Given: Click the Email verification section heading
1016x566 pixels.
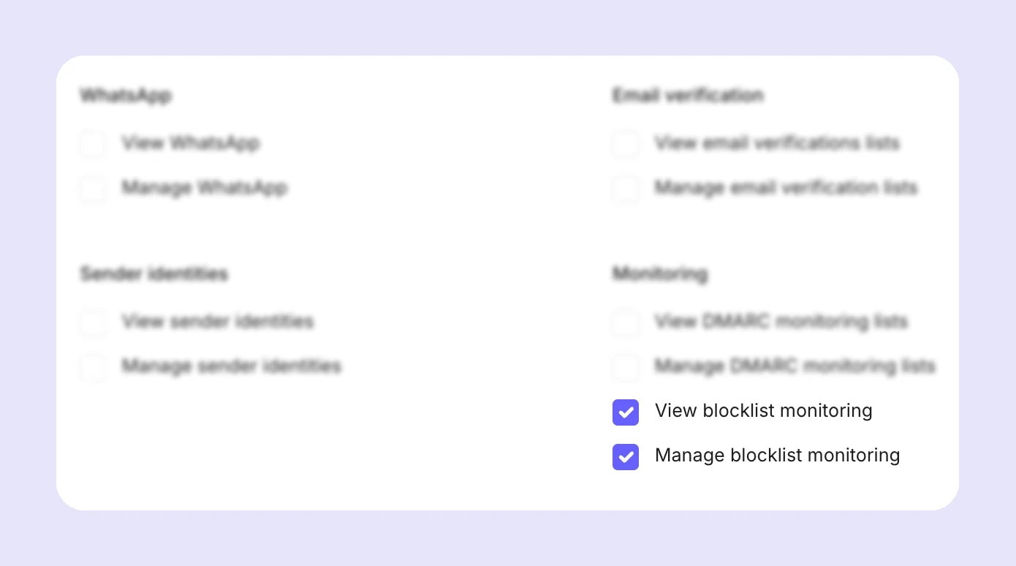Looking at the screenshot, I should pos(688,96).
